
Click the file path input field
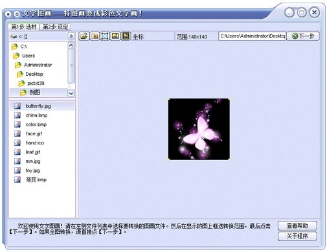coord(253,36)
